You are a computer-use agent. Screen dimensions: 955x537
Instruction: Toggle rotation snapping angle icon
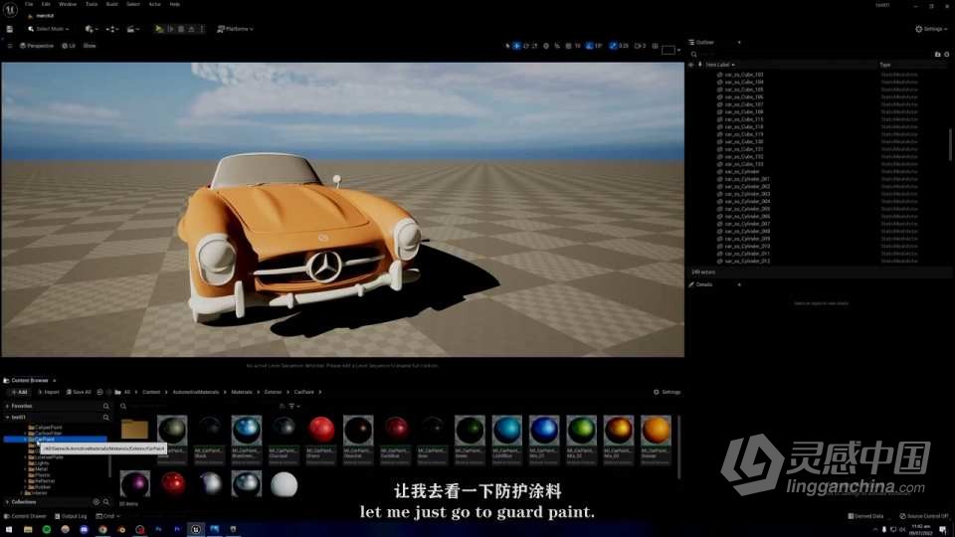(x=589, y=46)
